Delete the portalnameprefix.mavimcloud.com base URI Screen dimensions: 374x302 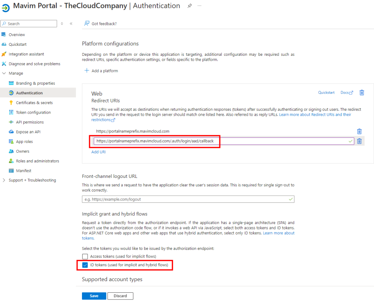point(360,131)
